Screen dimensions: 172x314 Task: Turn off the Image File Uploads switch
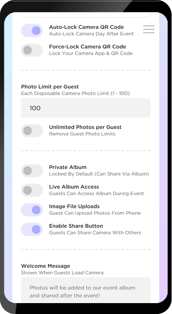tap(32, 210)
